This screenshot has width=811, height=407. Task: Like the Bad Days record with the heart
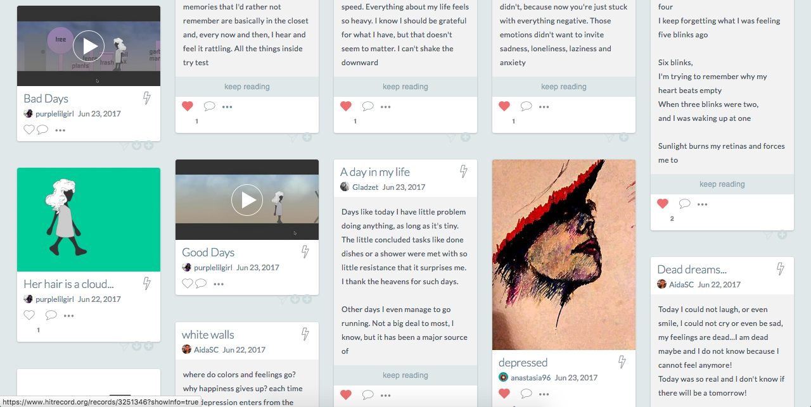tap(29, 130)
